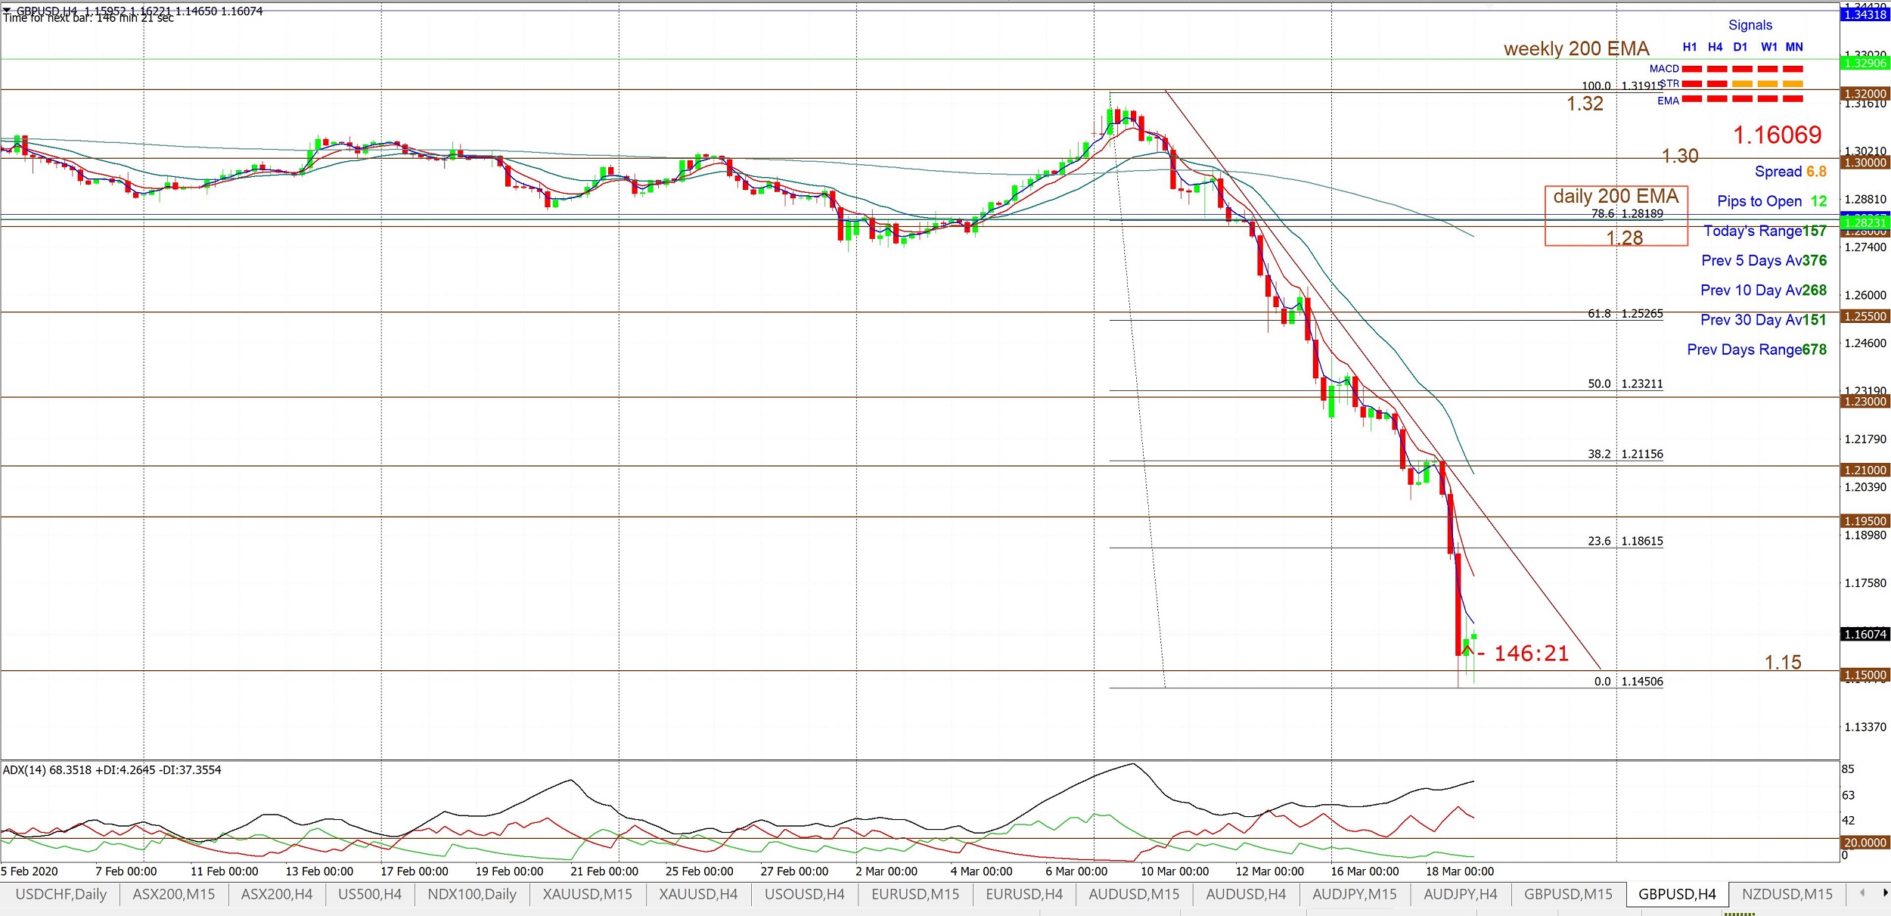Select the active GBPUSD,H4 tab
The height and width of the screenshot is (916, 1891).
click(1678, 894)
